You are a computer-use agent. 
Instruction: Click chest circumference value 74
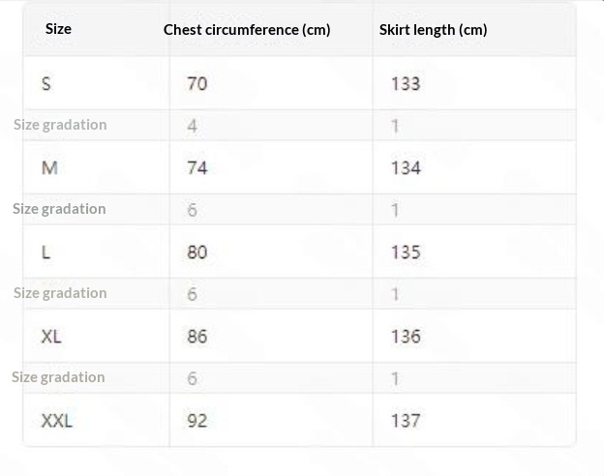(196, 167)
